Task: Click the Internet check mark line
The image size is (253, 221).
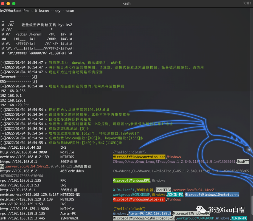Action: click(18, 77)
